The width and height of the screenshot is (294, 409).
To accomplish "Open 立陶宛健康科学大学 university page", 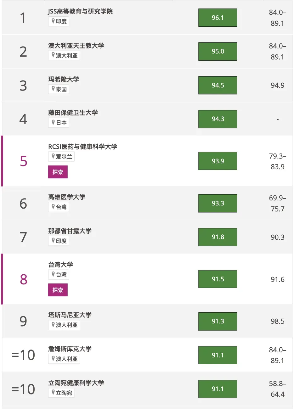I will click(x=76, y=383).
